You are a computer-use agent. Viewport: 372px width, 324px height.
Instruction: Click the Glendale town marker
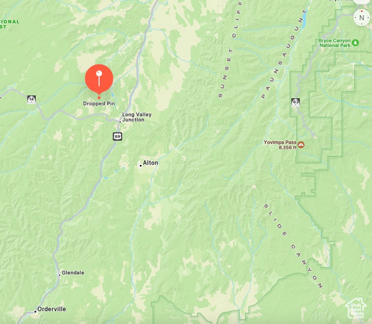[59, 275]
